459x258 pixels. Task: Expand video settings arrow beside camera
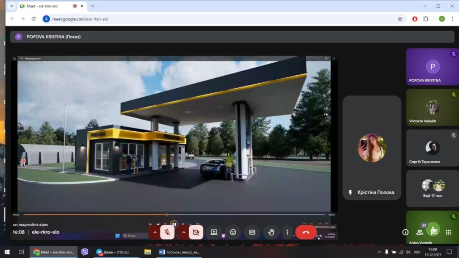(183, 232)
